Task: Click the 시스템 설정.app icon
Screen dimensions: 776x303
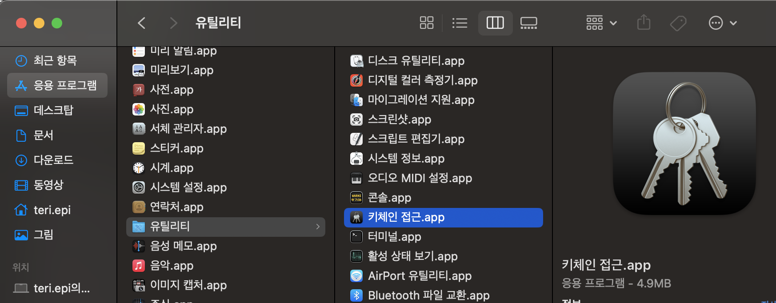Action: 139,187
